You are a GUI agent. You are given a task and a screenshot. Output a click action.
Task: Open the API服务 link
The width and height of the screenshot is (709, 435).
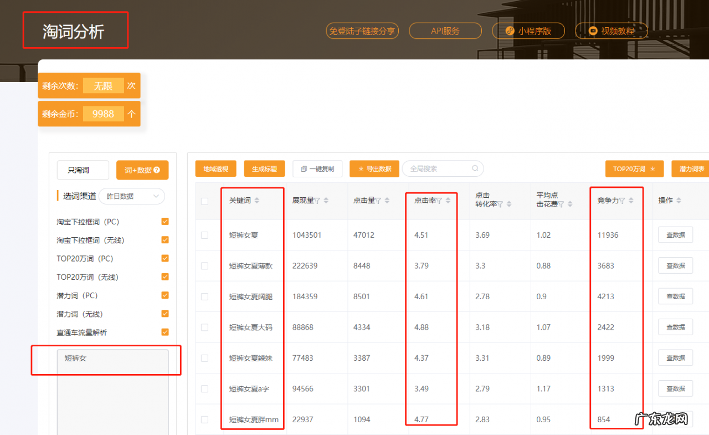pos(445,31)
